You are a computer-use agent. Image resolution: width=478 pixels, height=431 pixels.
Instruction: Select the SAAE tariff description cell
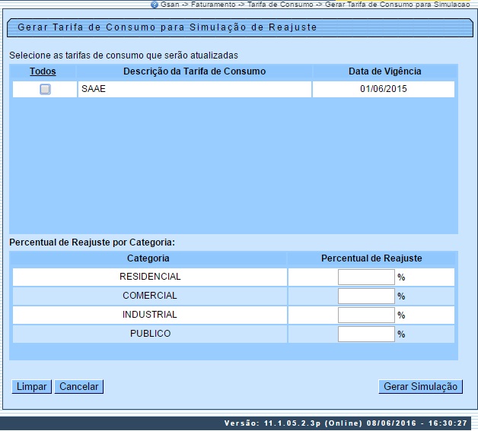[x=194, y=90]
